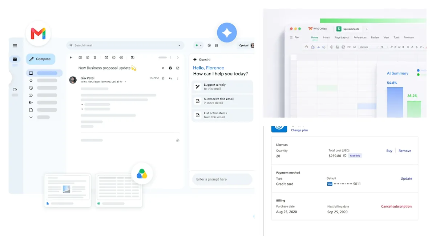Click the Compose button

[41, 59]
